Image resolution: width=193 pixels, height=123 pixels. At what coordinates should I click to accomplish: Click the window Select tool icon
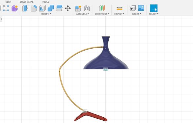click(x=154, y=8)
